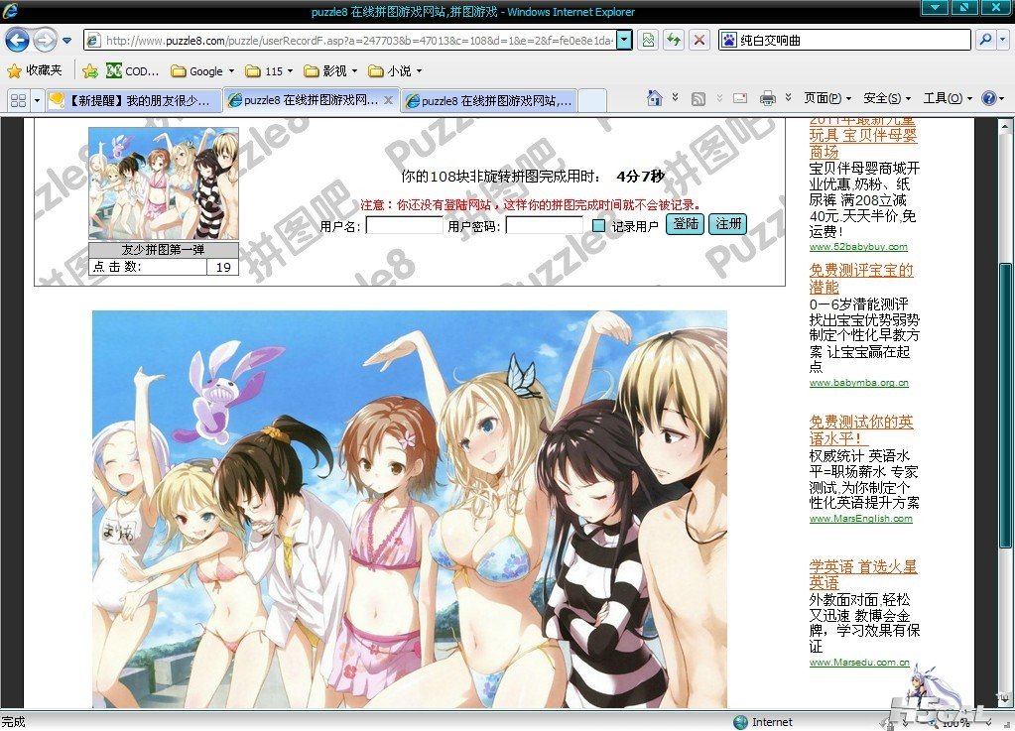This screenshot has height=731, width=1015.
Task: Click the Quick Tabs grid icon
Action: click(18, 100)
